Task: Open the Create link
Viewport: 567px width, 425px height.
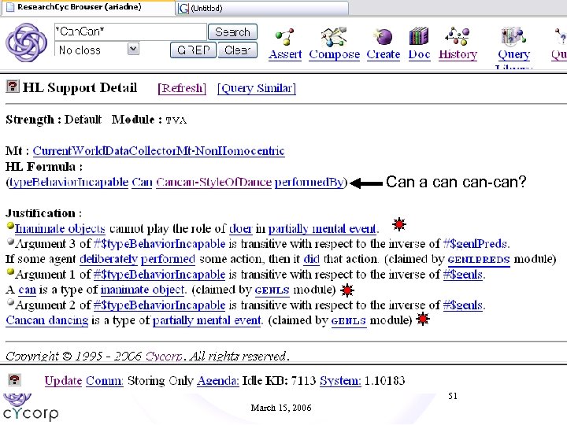Action: [384, 54]
